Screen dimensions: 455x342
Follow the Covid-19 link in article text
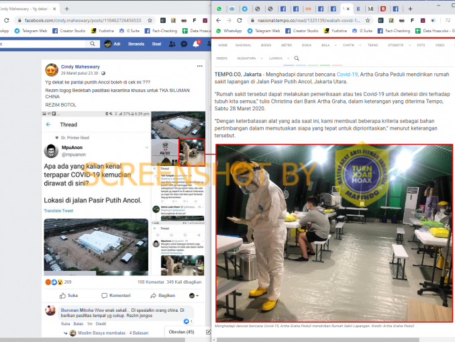click(x=347, y=75)
